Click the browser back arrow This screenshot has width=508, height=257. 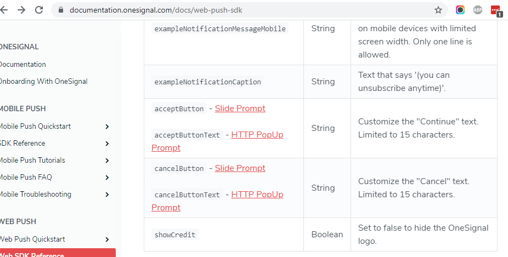3,10
